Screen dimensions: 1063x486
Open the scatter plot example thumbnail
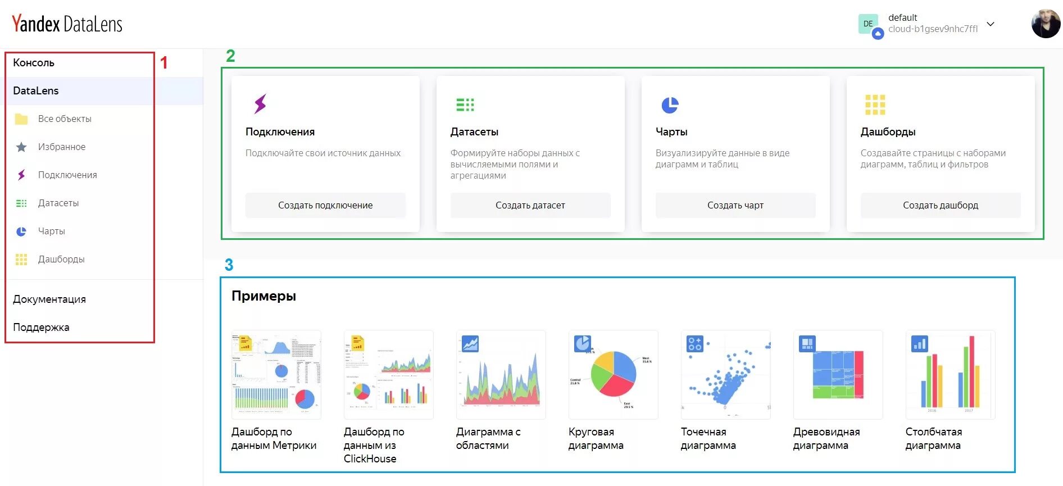tap(726, 375)
